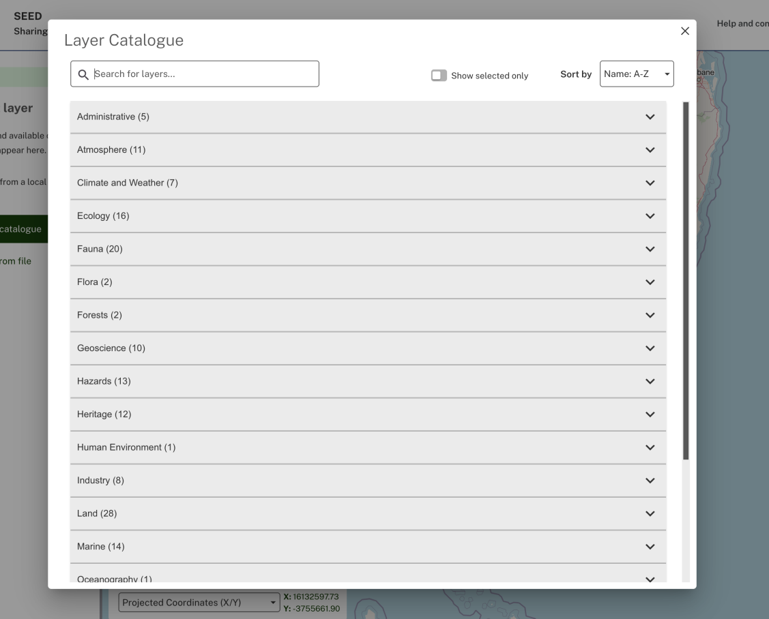Viewport: 769px width, 619px height.
Task: Expand the Hazards (13) chevron
Action: click(x=650, y=381)
